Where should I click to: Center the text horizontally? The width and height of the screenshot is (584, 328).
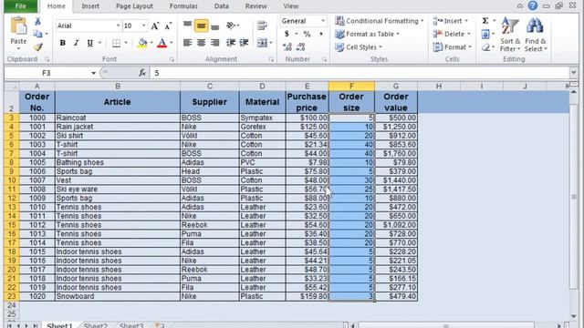(x=201, y=43)
